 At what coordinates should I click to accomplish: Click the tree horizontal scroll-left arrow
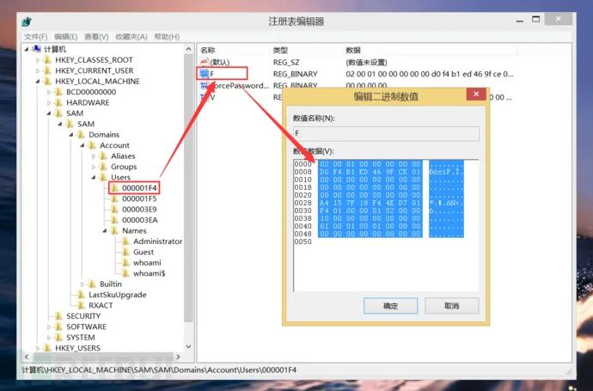[27, 357]
